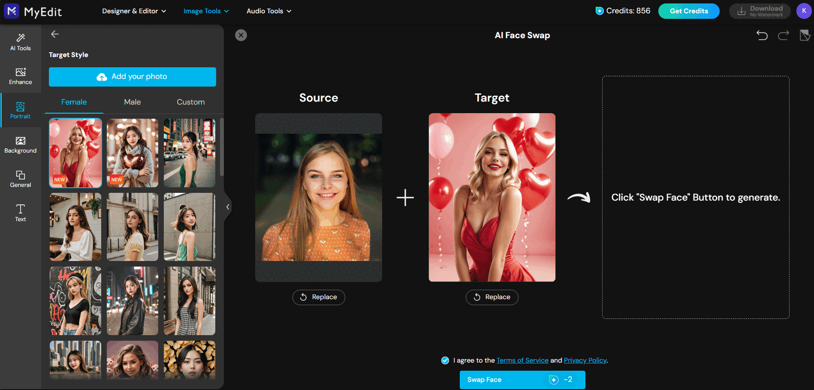Select the AI Tools sidebar icon
Screen dimensions: 814x390
(x=20, y=42)
